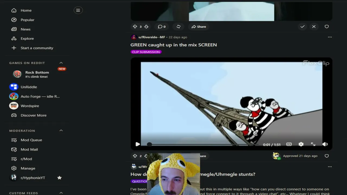Click the u/Riverside--MF user avatar
Screen dimensions: 347x195
pyautogui.click(x=134, y=37)
